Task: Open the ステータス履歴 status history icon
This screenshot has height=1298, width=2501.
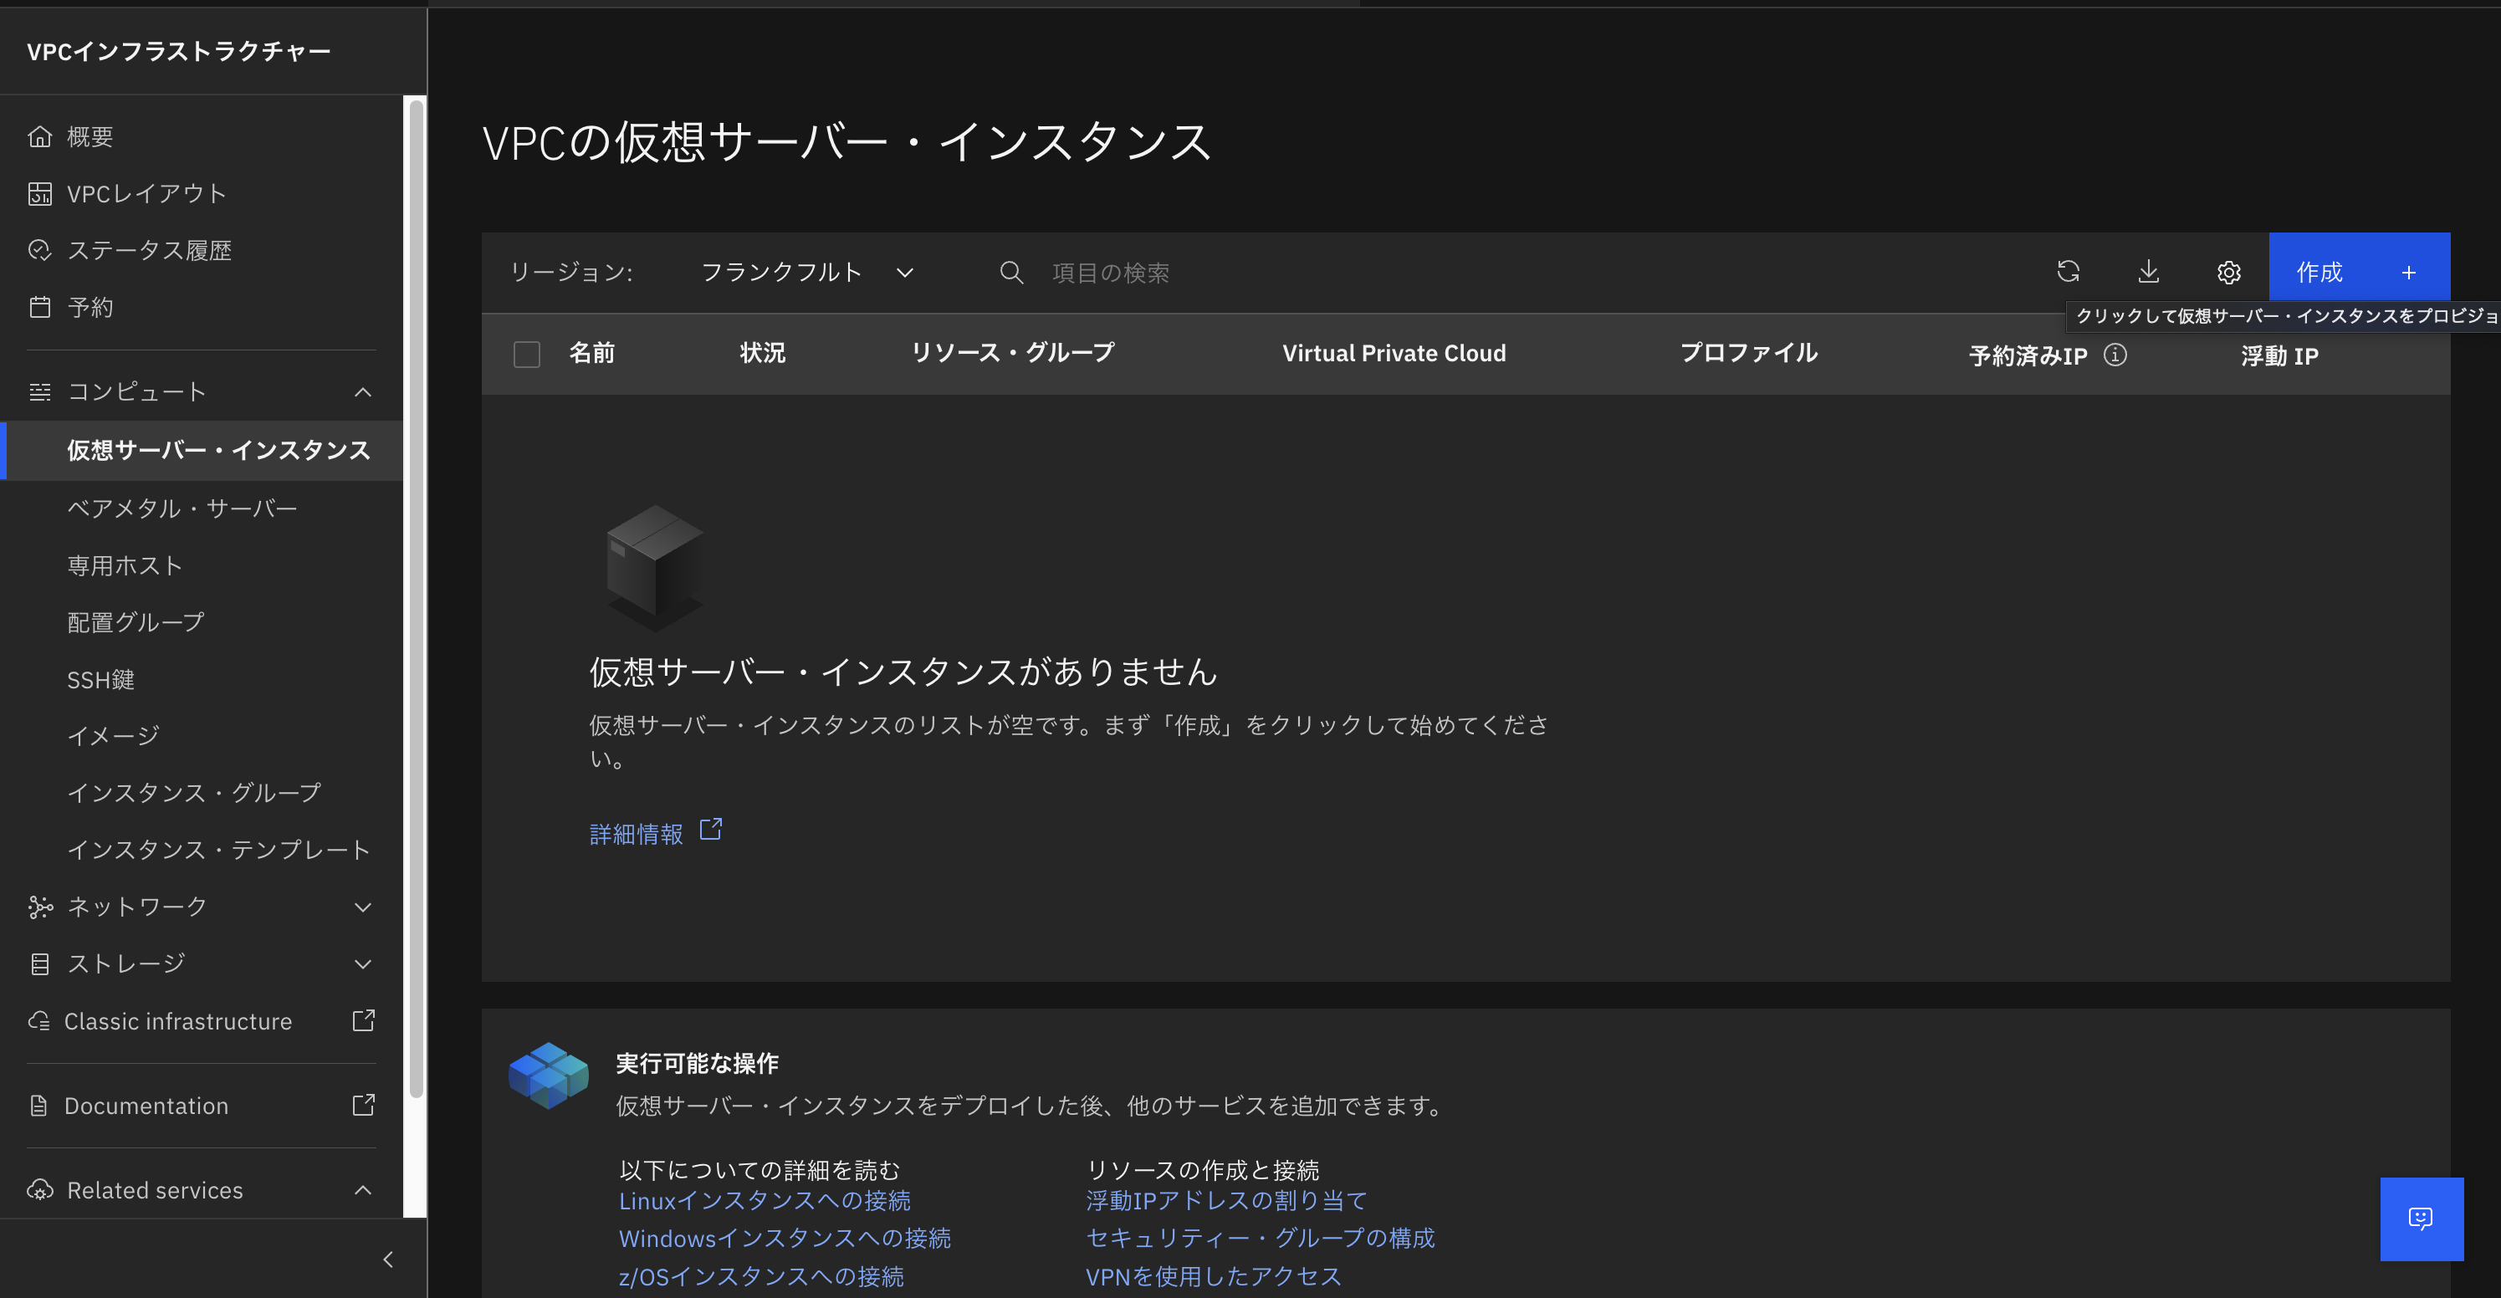Action: 40,249
